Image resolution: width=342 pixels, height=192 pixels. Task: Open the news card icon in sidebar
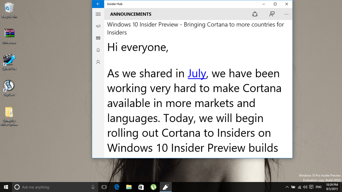98,38
